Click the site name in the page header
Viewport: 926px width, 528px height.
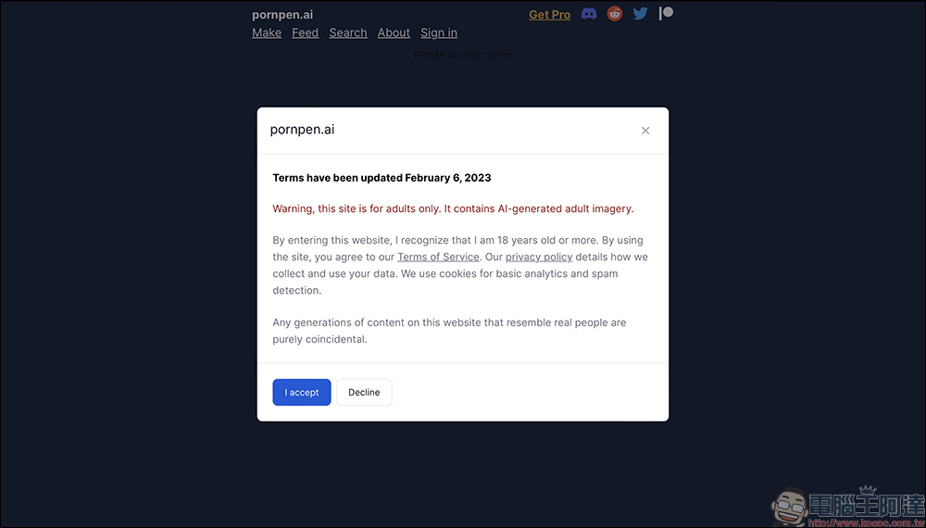(x=282, y=15)
